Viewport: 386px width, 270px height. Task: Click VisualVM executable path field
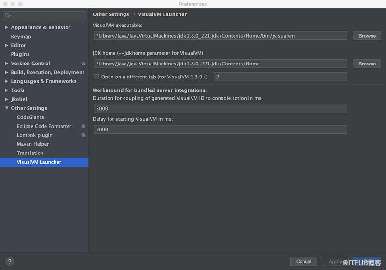221,36
